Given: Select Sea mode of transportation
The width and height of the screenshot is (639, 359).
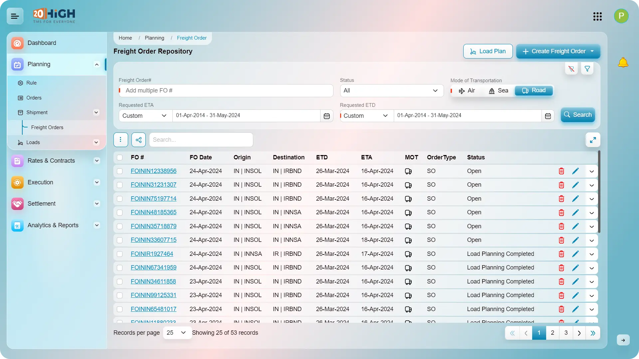Looking at the screenshot, I should pos(498,90).
